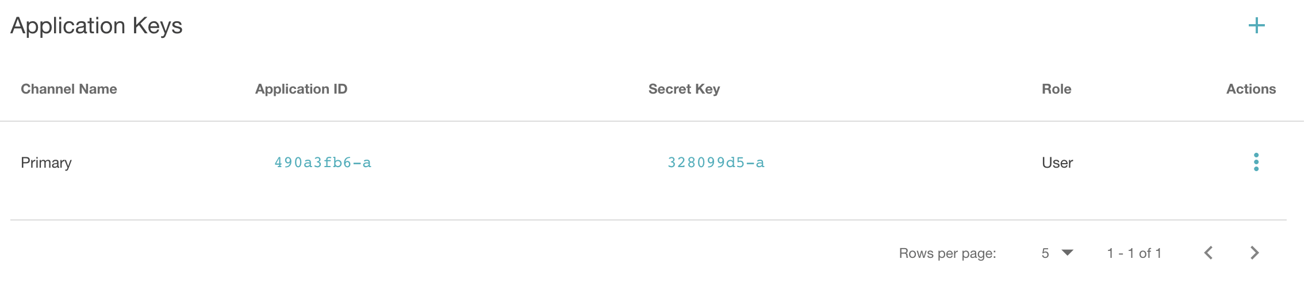1312x286 pixels.
Task: Click the "Rows per page:" label
Action: click(947, 253)
